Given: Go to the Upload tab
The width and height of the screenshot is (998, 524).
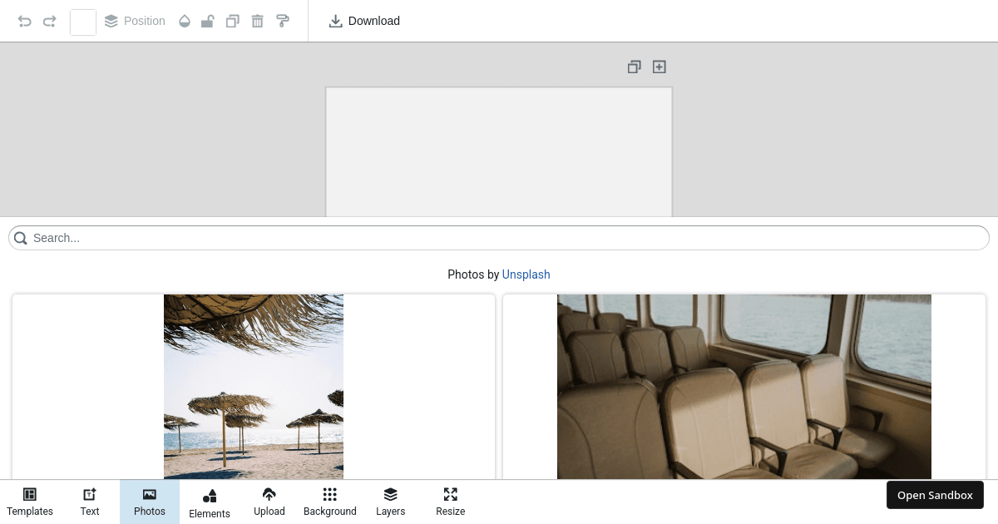Looking at the screenshot, I should [x=269, y=502].
